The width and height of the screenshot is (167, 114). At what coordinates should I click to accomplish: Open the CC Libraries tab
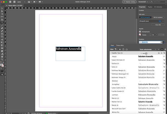(158, 7)
